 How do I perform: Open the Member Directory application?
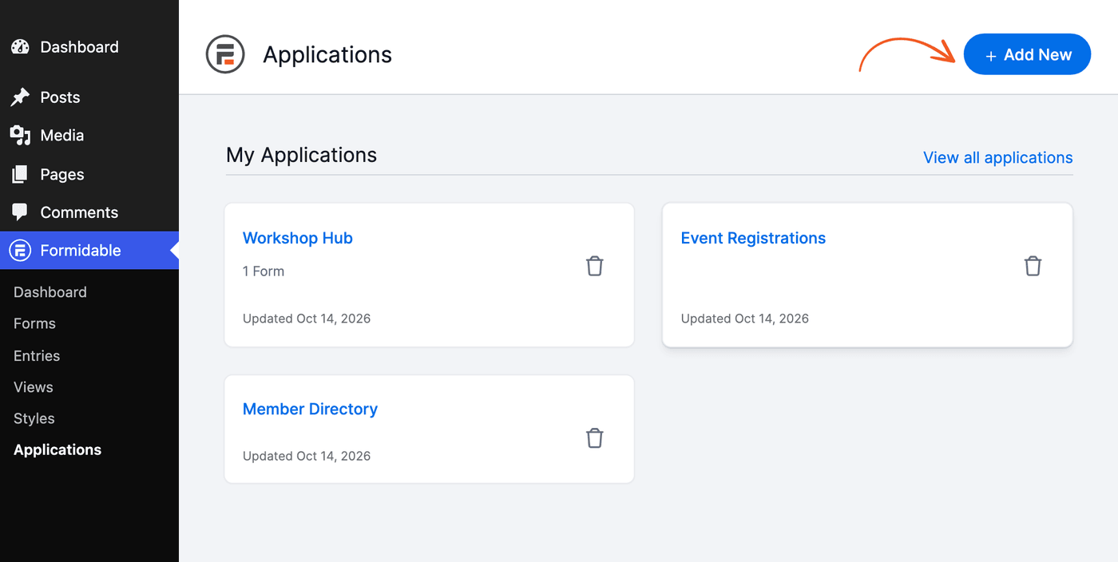coord(310,409)
